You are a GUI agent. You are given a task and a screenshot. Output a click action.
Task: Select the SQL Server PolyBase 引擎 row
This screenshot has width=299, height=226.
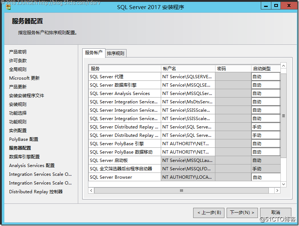tap(125, 144)
